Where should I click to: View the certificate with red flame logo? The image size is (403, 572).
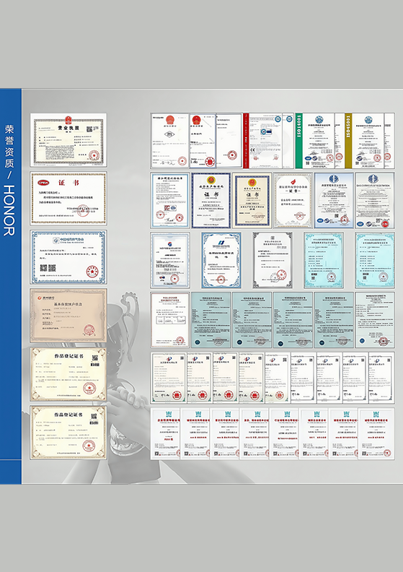[x=293, y=200]
